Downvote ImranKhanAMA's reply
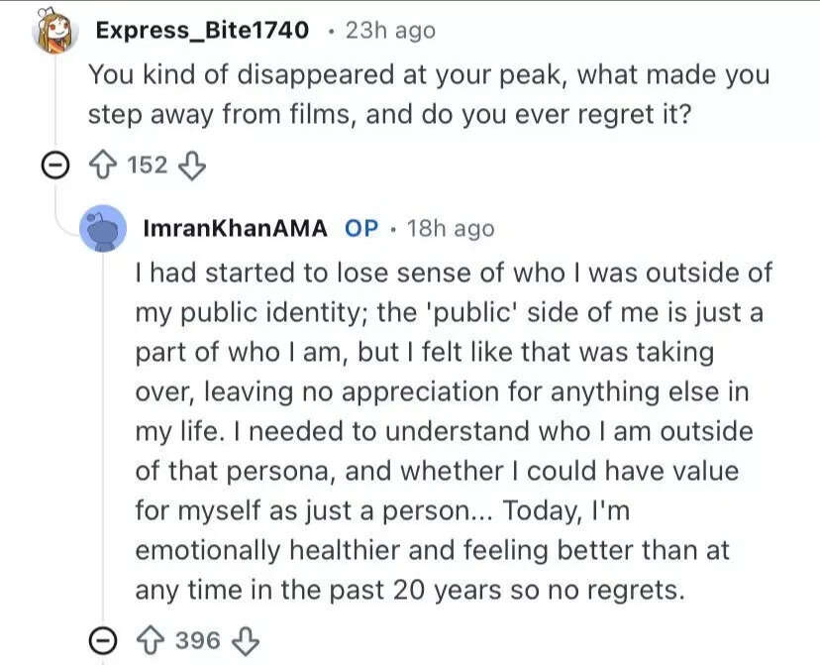The width and height of the screenshot is (820, 665). click(244, 640)
